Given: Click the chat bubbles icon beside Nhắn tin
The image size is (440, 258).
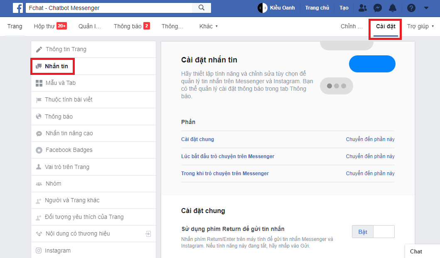Looking at the screenshot, I should pyautogui.click(x=39, y=66).
